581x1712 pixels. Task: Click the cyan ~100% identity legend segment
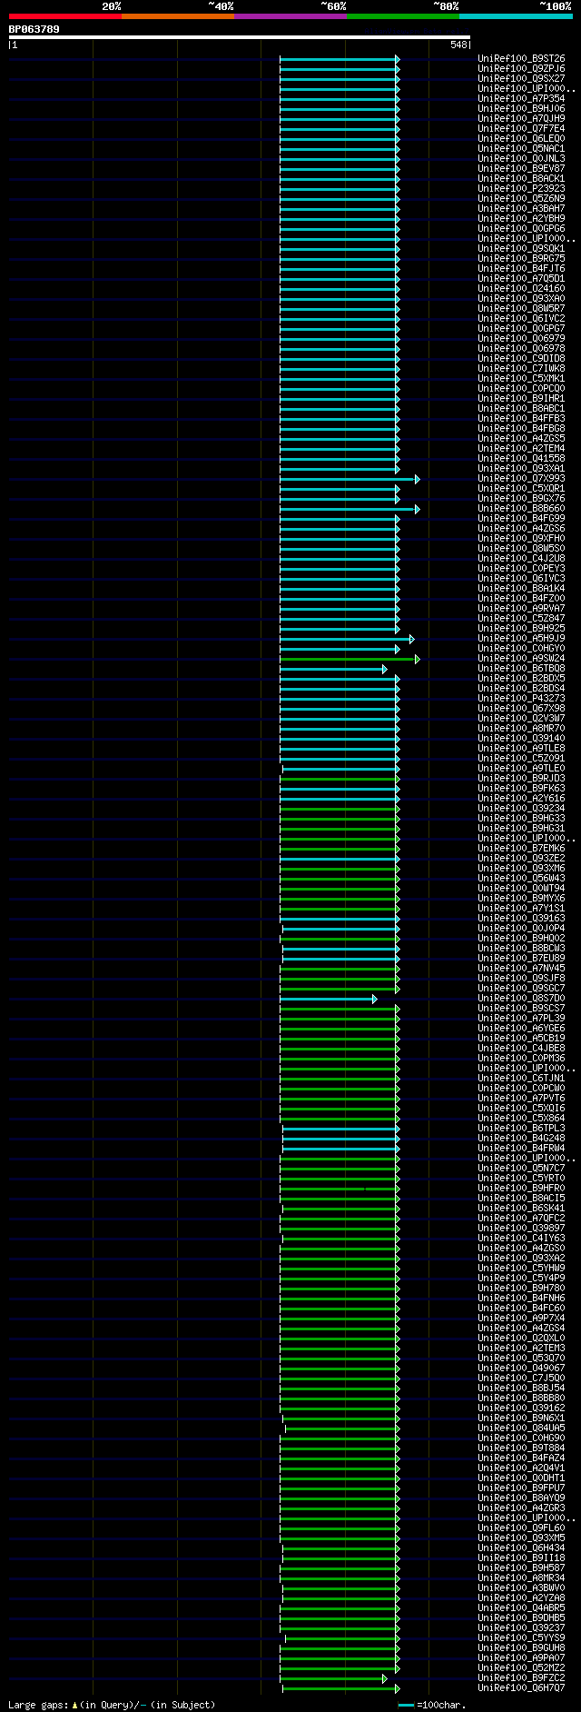[516, 16]
